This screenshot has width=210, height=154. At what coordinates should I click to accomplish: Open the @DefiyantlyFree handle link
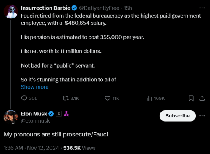point(99,8)
